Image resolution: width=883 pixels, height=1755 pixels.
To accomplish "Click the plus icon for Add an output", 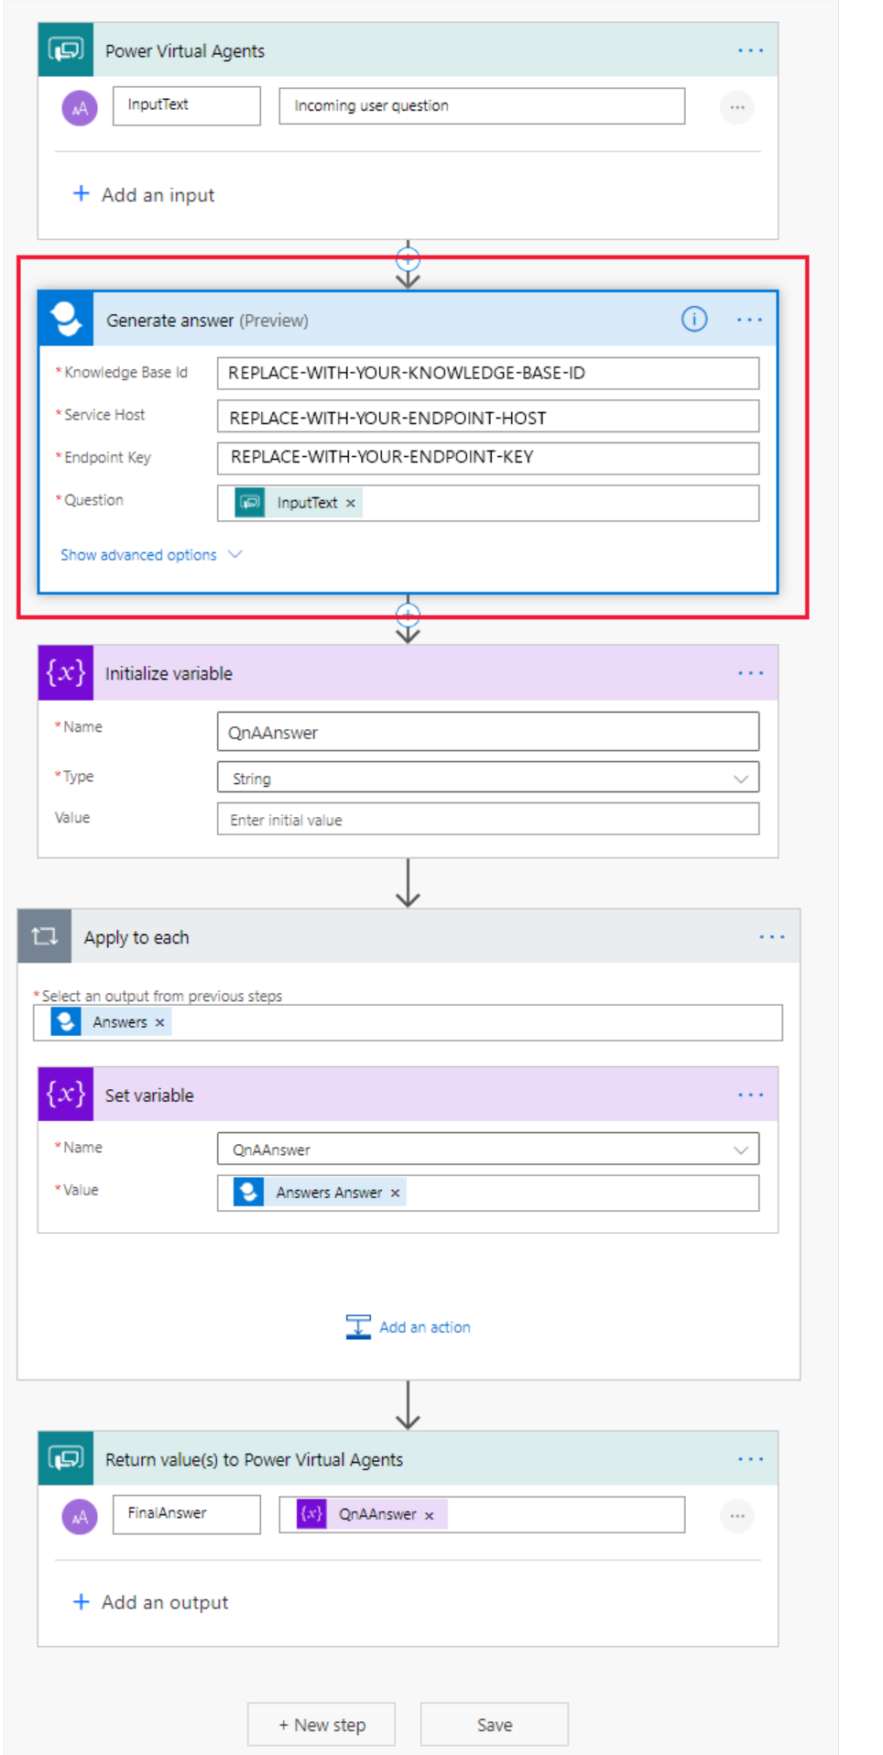I will [x=82, y=1601].
